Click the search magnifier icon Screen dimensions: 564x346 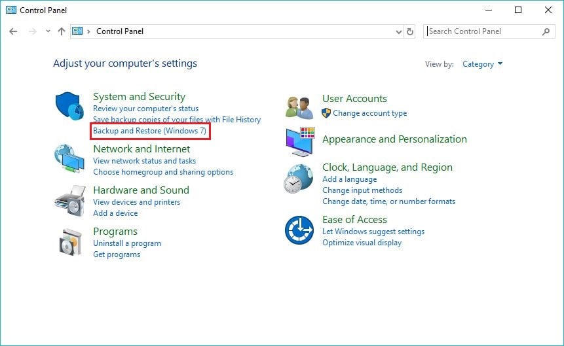[x=546, y=31]
